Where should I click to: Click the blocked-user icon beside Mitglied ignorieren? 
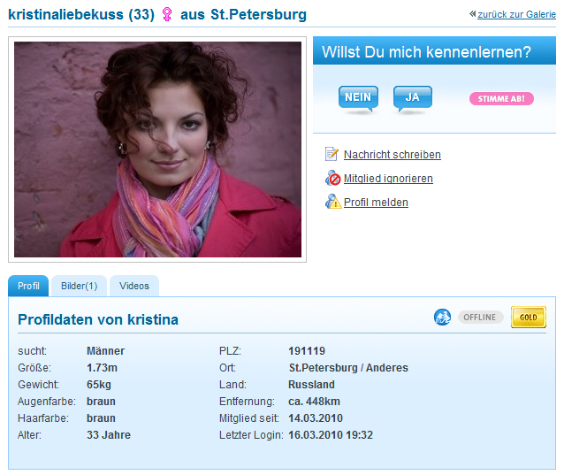(x=332, y=178)
